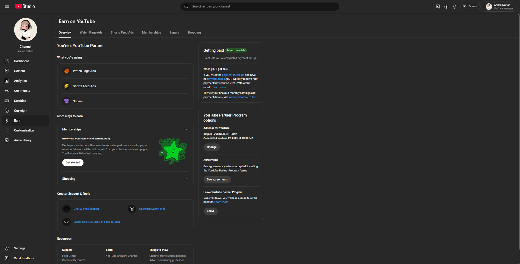520x264 pixels.
Task: Open the Anime Nation account switcher
Action: 500,6
